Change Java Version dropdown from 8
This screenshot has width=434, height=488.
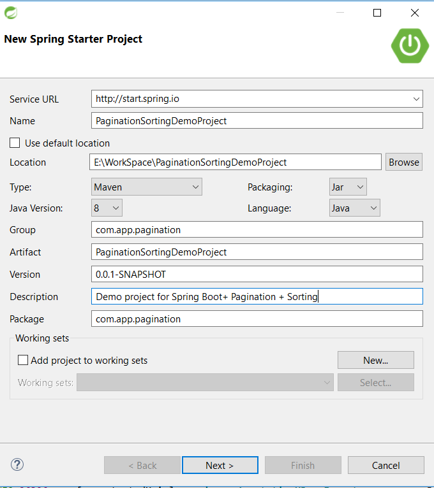[x=107, y=208]
